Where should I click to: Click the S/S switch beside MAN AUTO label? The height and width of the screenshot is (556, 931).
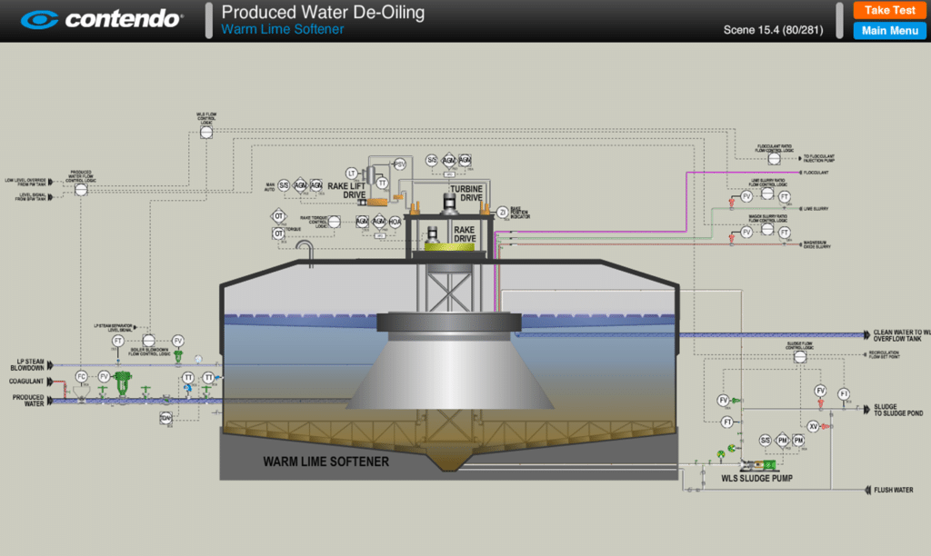284,185
